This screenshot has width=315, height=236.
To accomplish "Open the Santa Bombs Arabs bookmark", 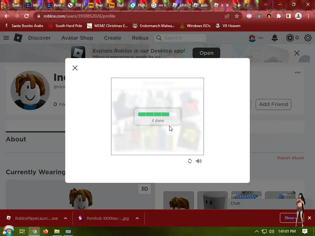I will [x=24, y=26].
